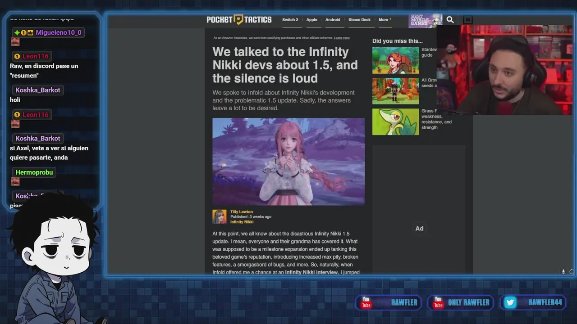Click the Did you miss this heading
Viewport: 577px width, 324px height.
click(x=398, y=41)
